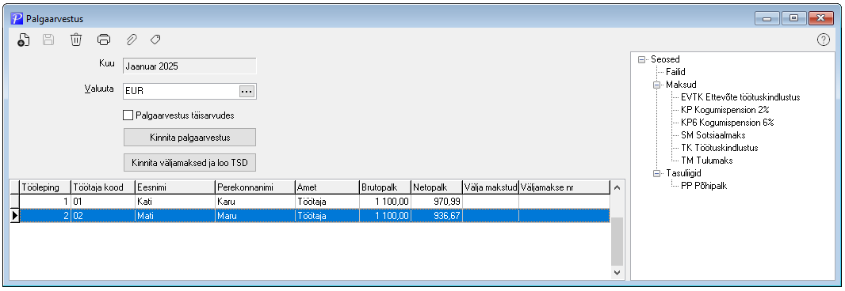Select Failid in the Seosed tree
The image size is (845, 291).
(675, 71)
